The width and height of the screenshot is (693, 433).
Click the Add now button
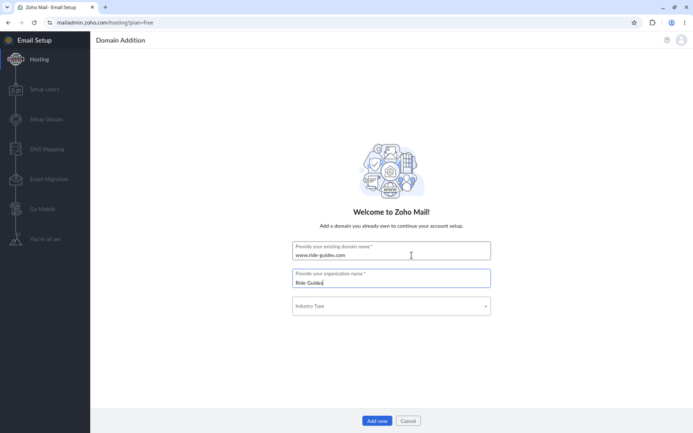tap(377, 421)
